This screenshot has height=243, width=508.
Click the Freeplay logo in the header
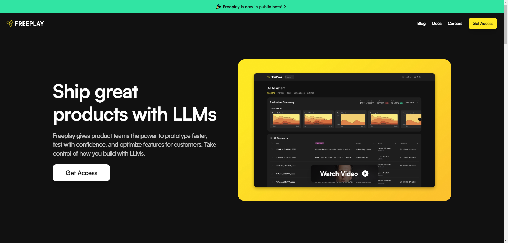(25, 24)
